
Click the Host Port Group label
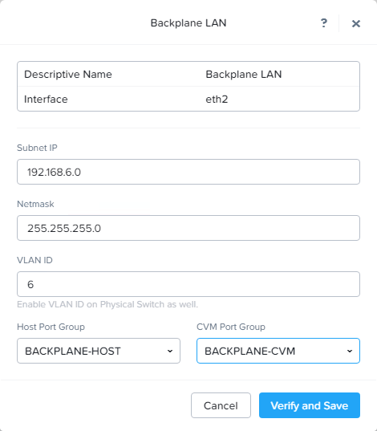click(51, 327)
